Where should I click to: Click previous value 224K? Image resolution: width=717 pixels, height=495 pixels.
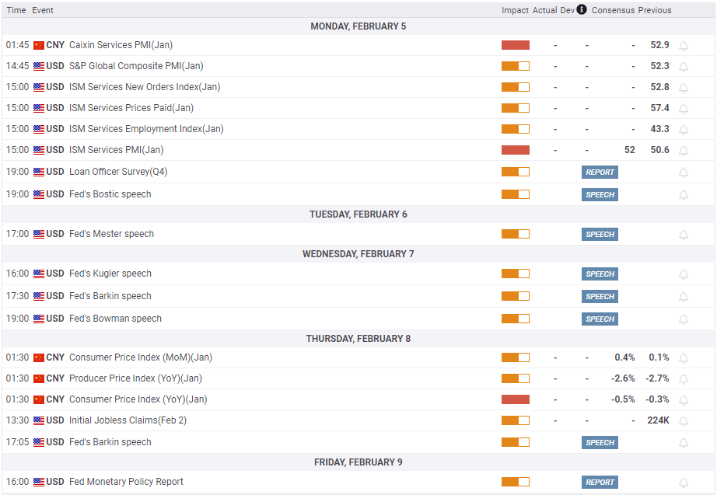[x=658, y=420]
